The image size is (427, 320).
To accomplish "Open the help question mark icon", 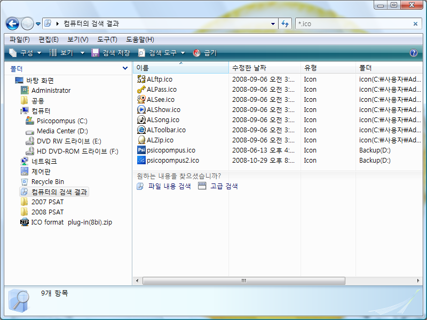I will (413, 53).
